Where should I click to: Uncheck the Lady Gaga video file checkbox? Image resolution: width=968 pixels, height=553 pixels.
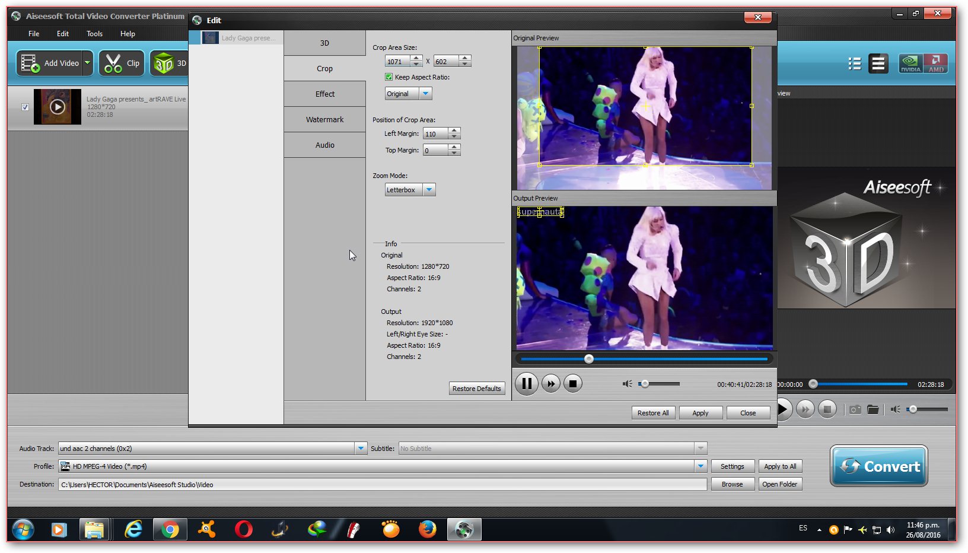(x=25, y=107)
